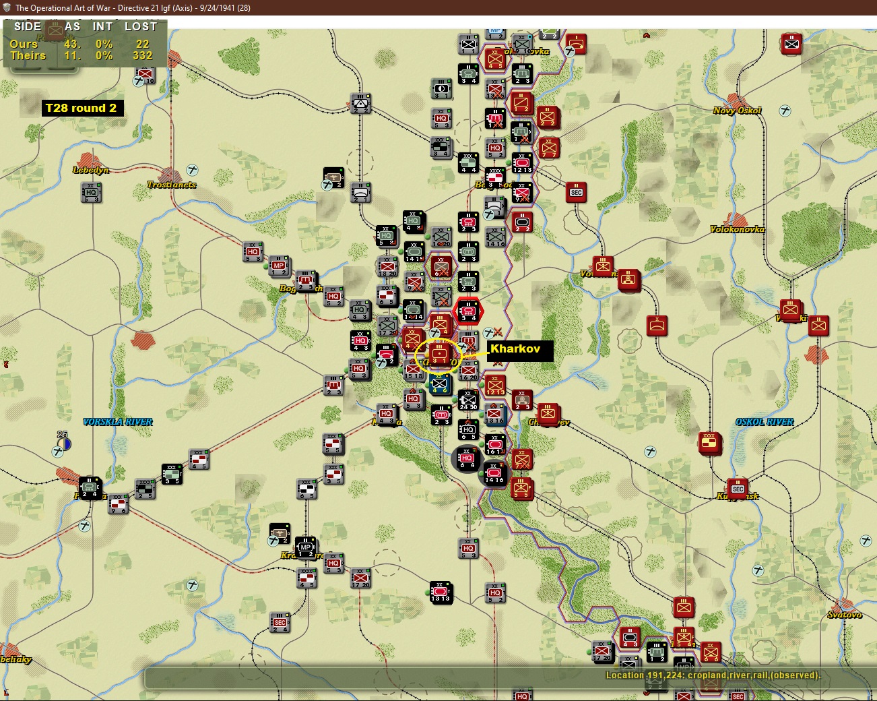Click the XXX '3 5' black unit east of Poltava
This screenshot has height=701, width=877.
pos(172,474)
